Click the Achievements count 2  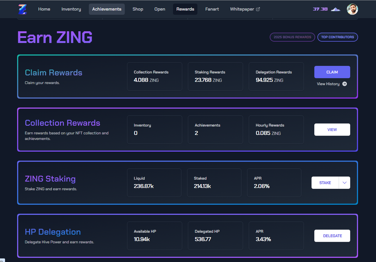[x=197, y=133]
